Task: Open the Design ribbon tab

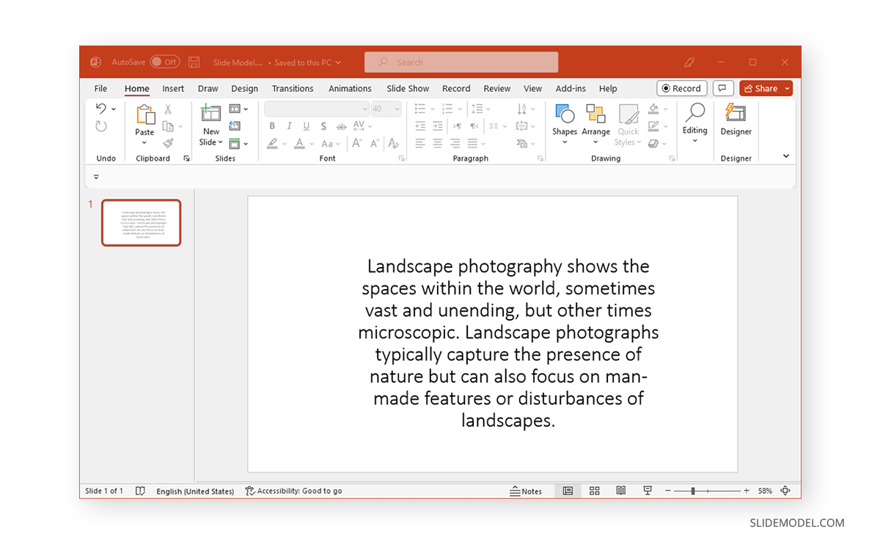Action: click(244, 88)
